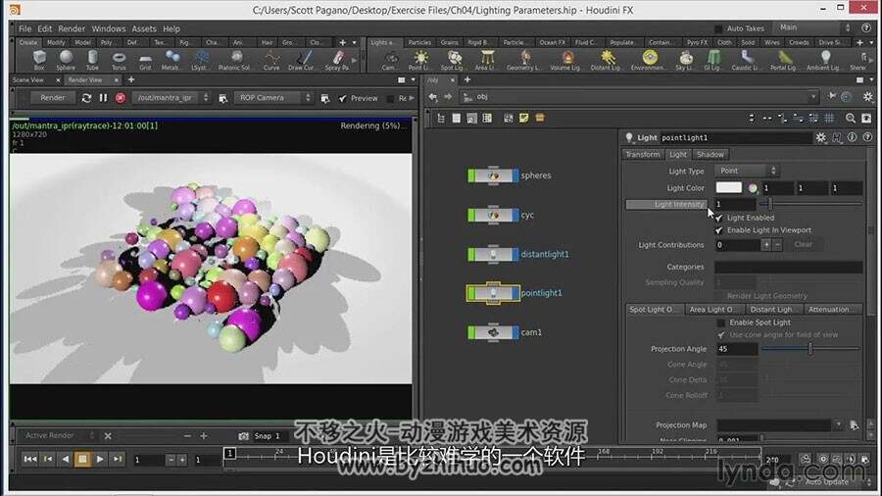Select the L-System shelf tool
Image resolution: width=882 pixels, height=496 pixels.
coord(200,60)
